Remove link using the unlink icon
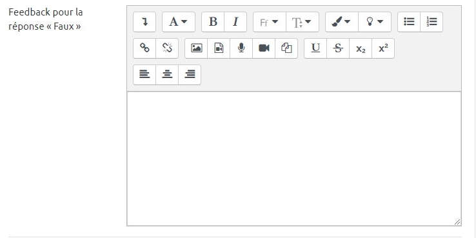Viewport: 476px width, 238px height. 167,48
